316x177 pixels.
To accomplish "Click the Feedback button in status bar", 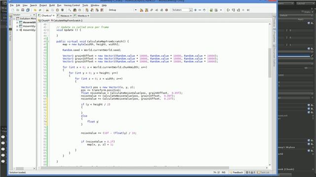I will [237, 173].
